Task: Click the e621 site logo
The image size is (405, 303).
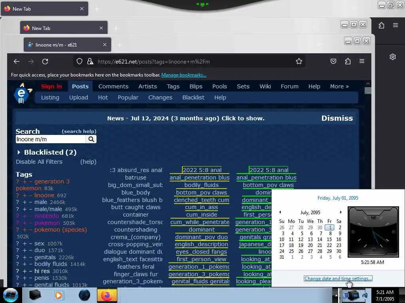Action: point(22,93)
